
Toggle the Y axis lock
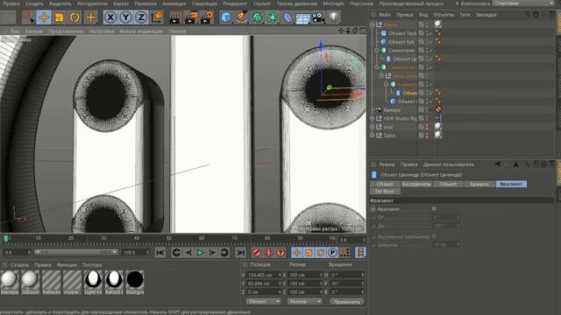coord(126,17)
